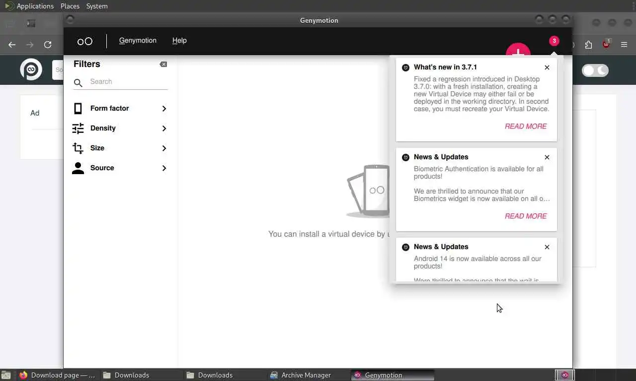
Task: Click the browser forward arrow
Action: click(x=30, y=45)
